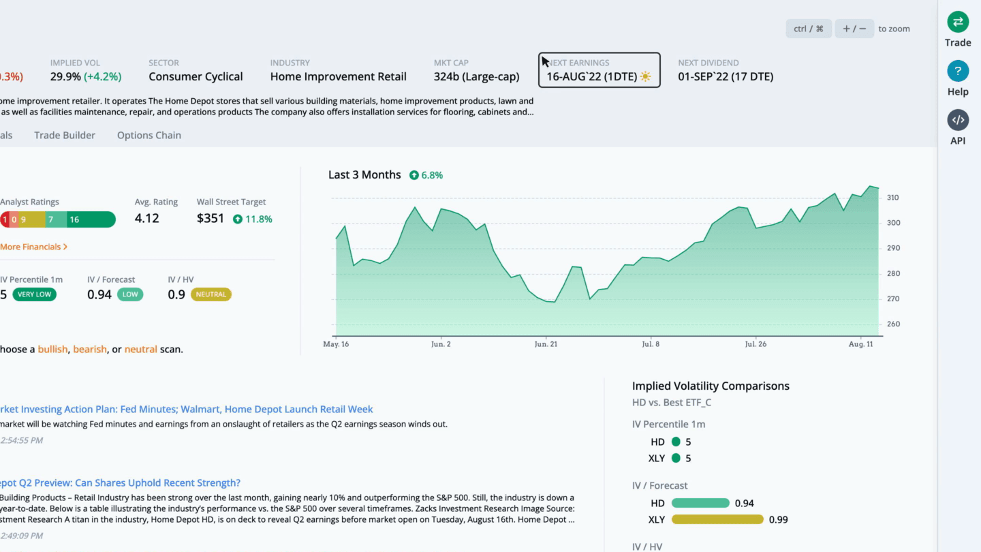Click the VERY LOW percentile badge
The height and width of the screenshot is (552, 981).
coord(34,294)
